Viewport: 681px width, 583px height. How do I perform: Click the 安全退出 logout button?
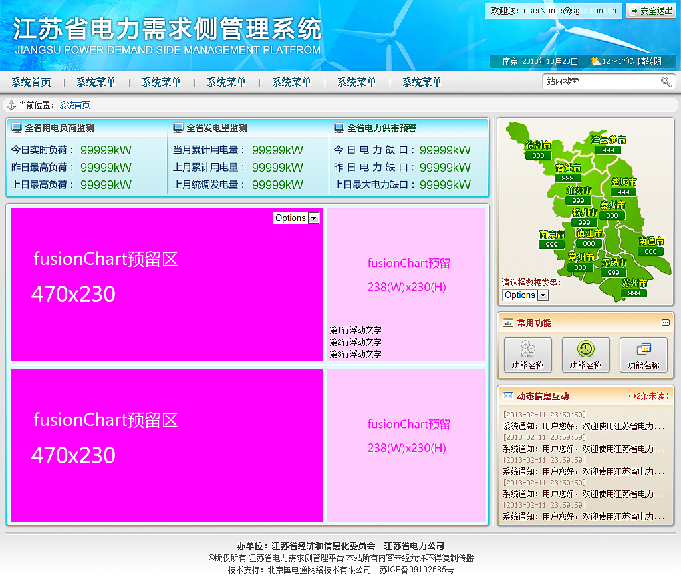tap(651, 11)
